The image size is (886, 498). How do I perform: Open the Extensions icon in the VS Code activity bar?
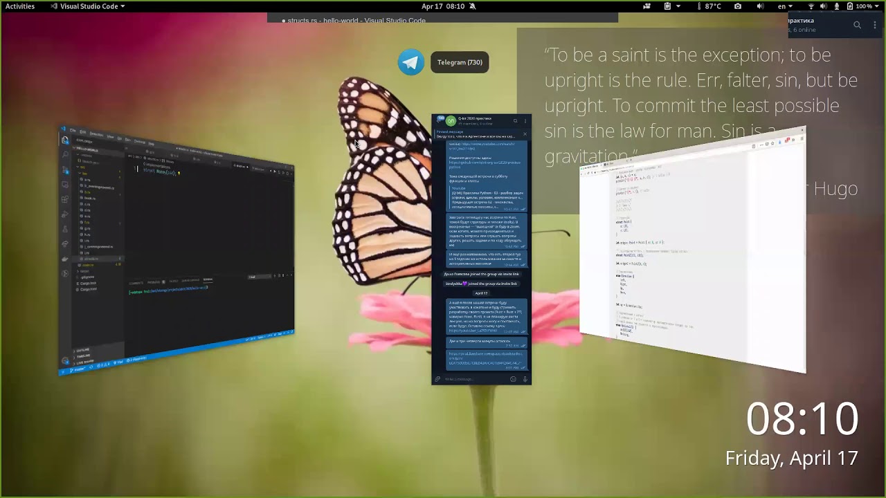click(65, 199)
